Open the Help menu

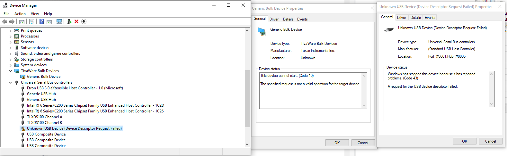48,14
